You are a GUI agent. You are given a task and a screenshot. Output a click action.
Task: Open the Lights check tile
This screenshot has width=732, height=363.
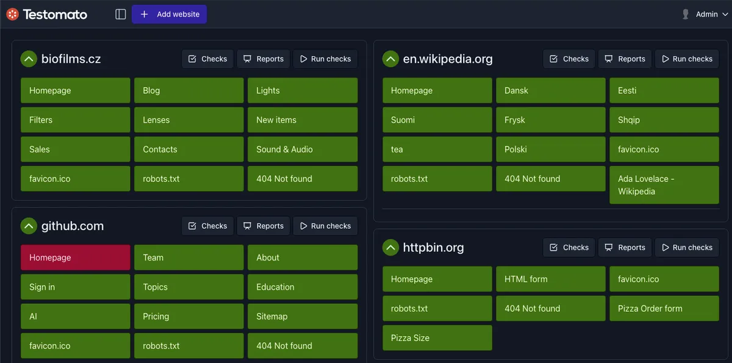pyautogui.click(x=303, y=90)
